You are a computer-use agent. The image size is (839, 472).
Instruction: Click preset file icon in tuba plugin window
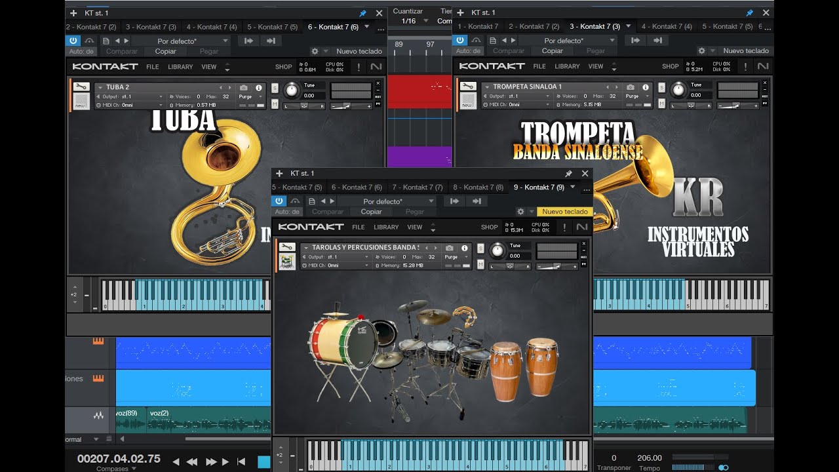click(x=106, y=41)
